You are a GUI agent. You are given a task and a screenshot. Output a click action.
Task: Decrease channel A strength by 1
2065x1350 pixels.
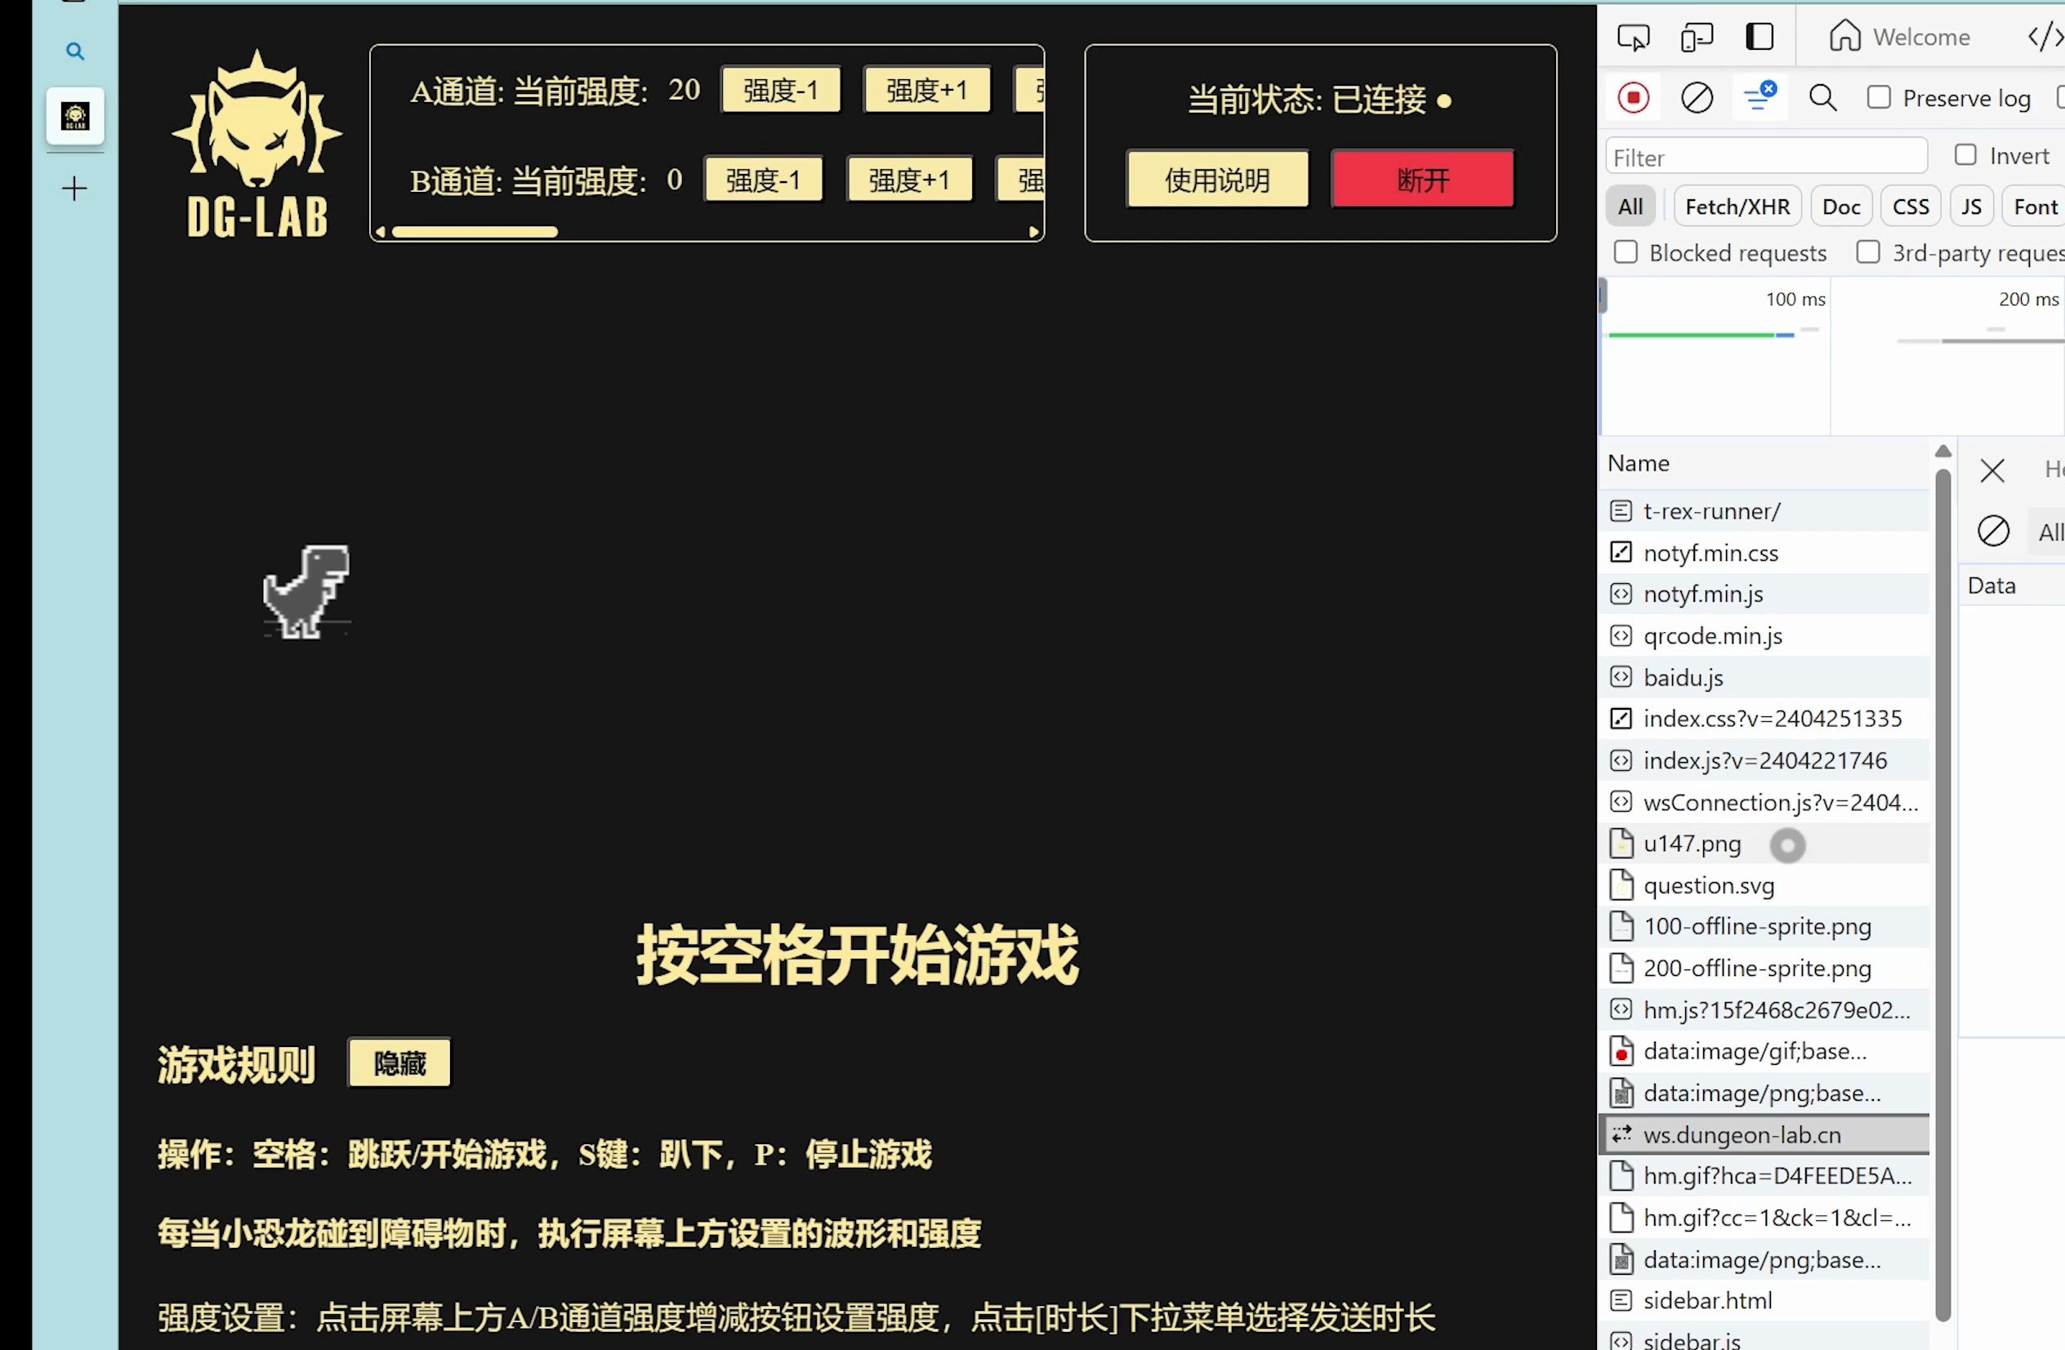click(781, 89)
